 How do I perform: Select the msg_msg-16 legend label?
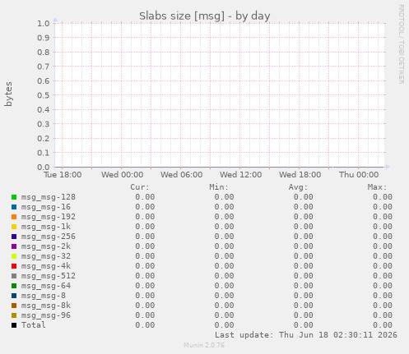pyautogui.click(x=46, y=207)
